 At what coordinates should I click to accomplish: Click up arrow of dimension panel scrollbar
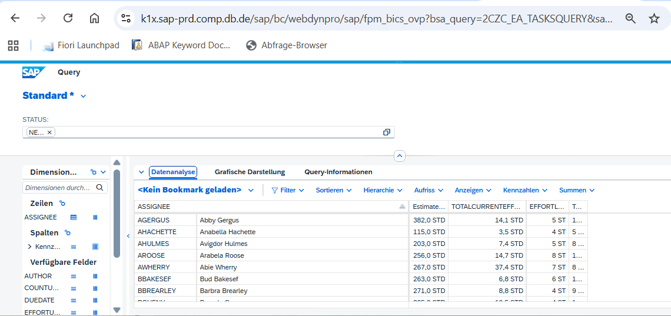pos(117,162)
